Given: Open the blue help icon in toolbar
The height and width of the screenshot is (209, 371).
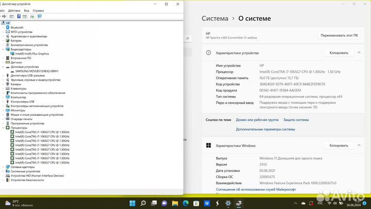Looking at the screenshot, I should (19, 17).
